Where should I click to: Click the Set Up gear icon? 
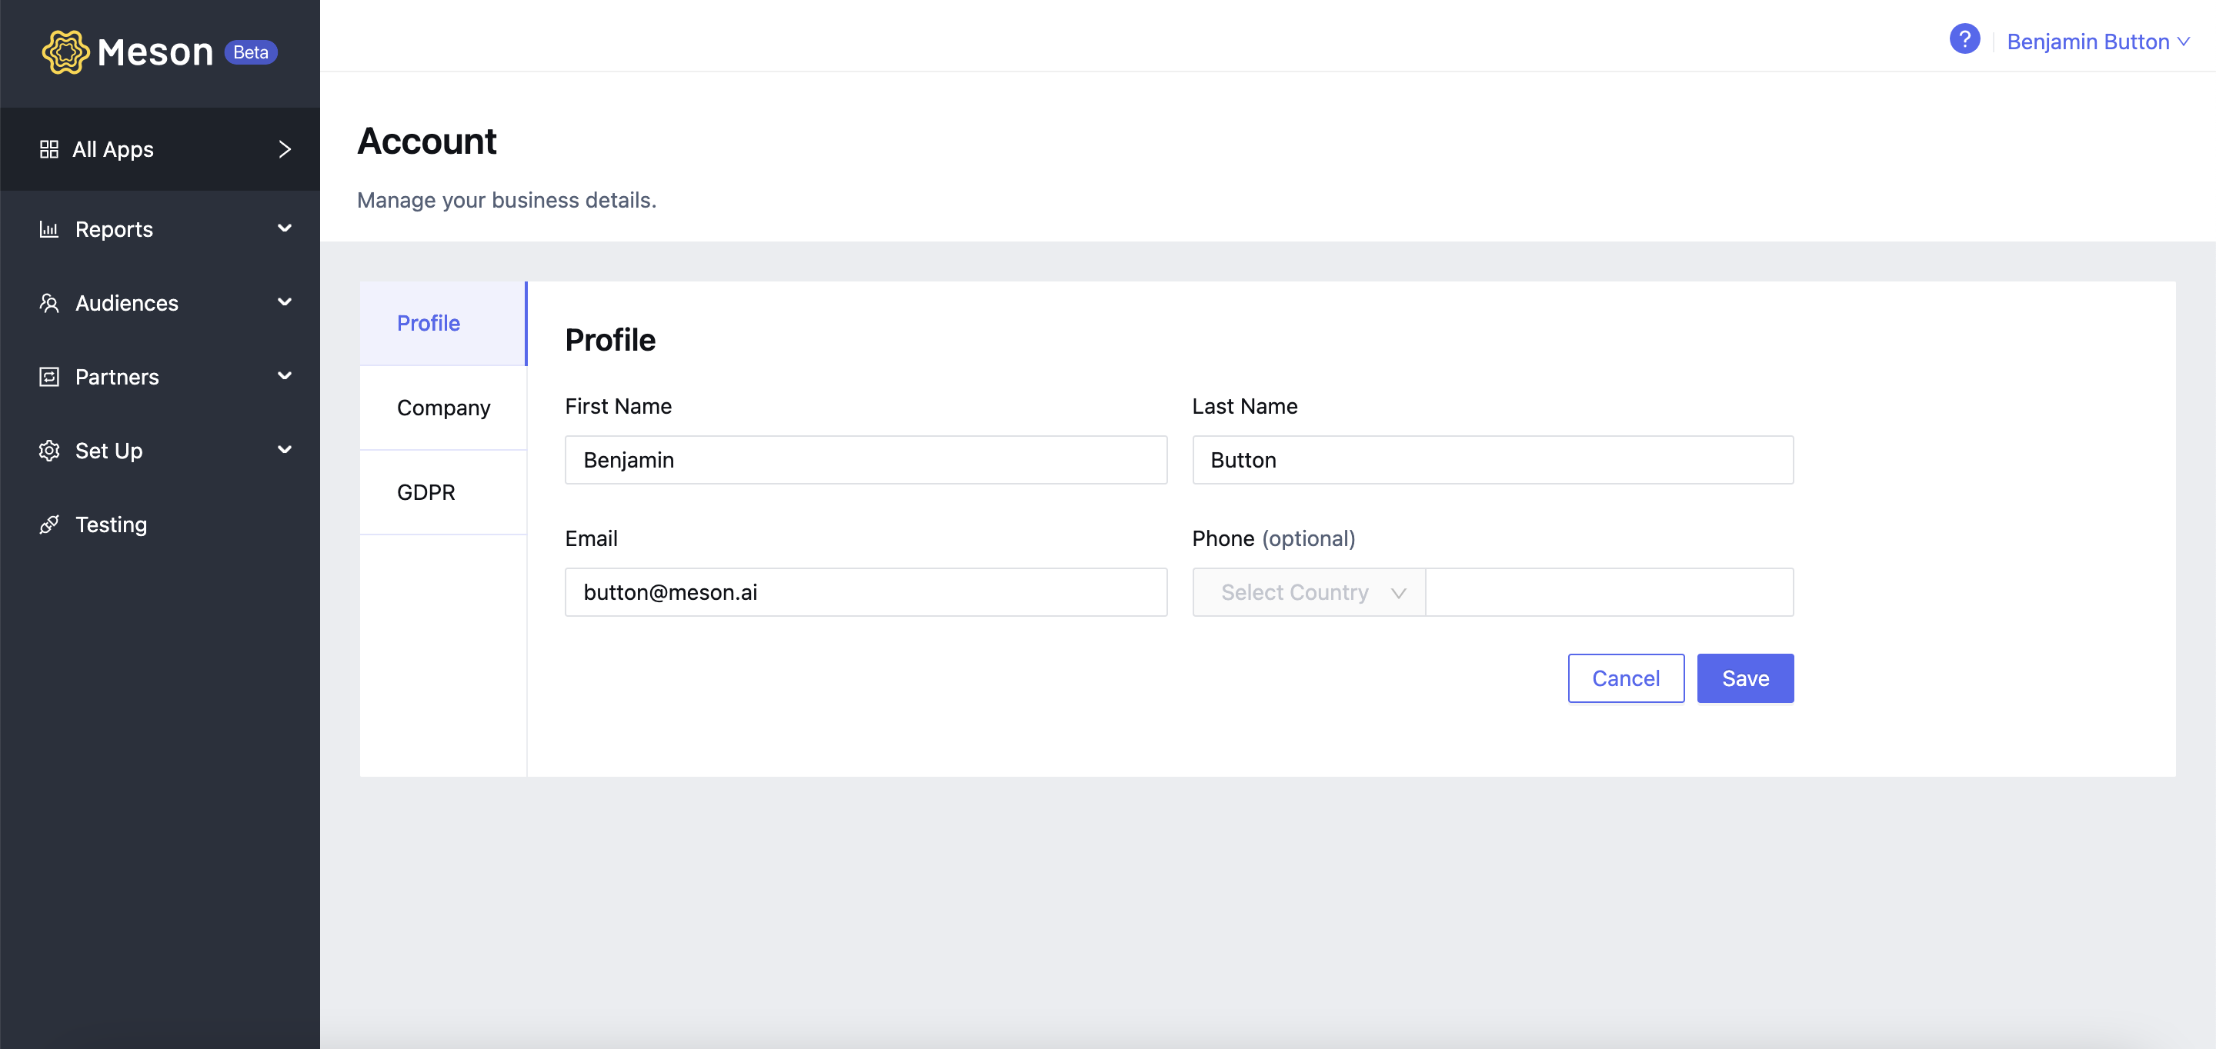(x=49, y=451)
